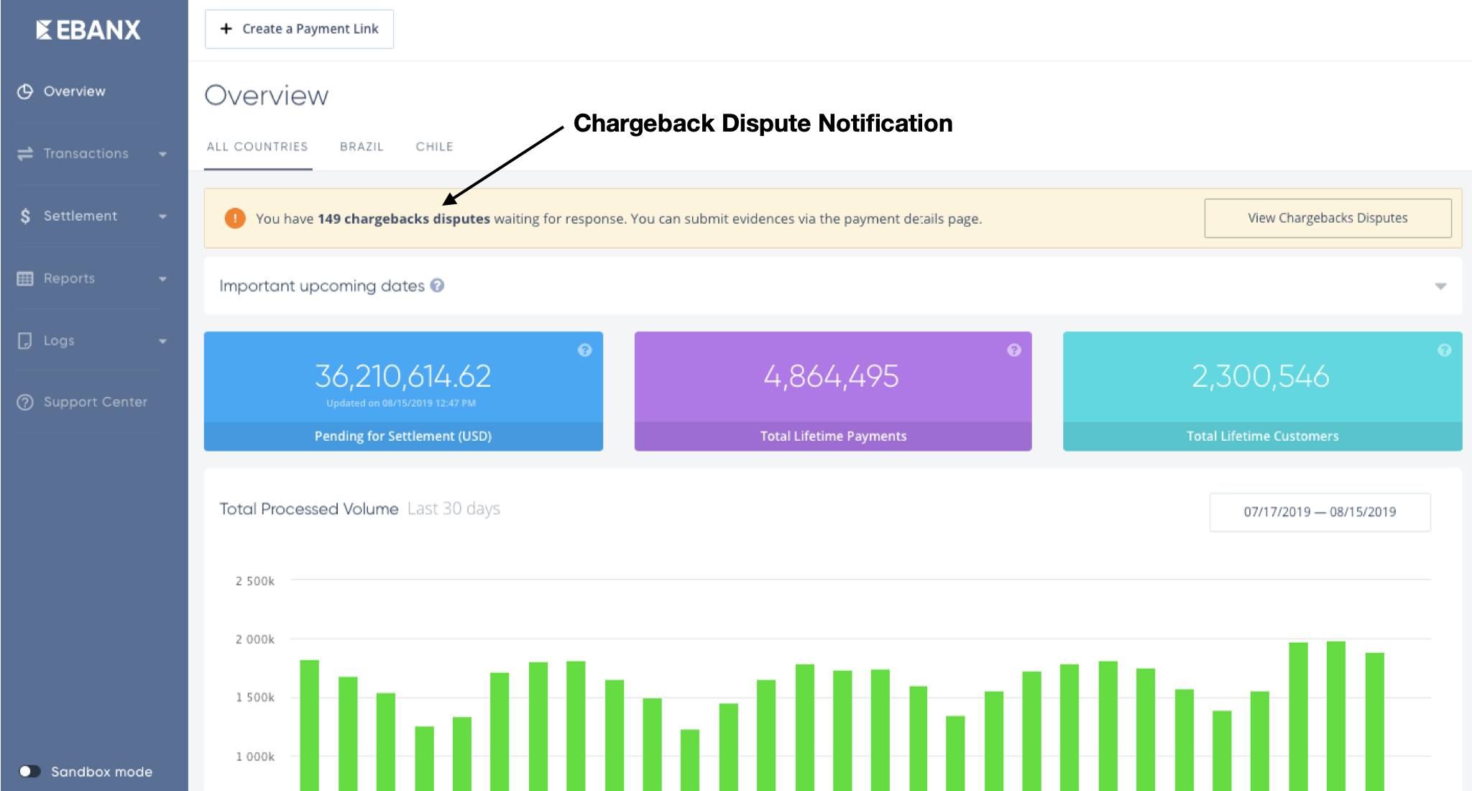Open the 07/17/2019 — 08/15/2019 date range picker
1472x791 pixels.
1320,512
